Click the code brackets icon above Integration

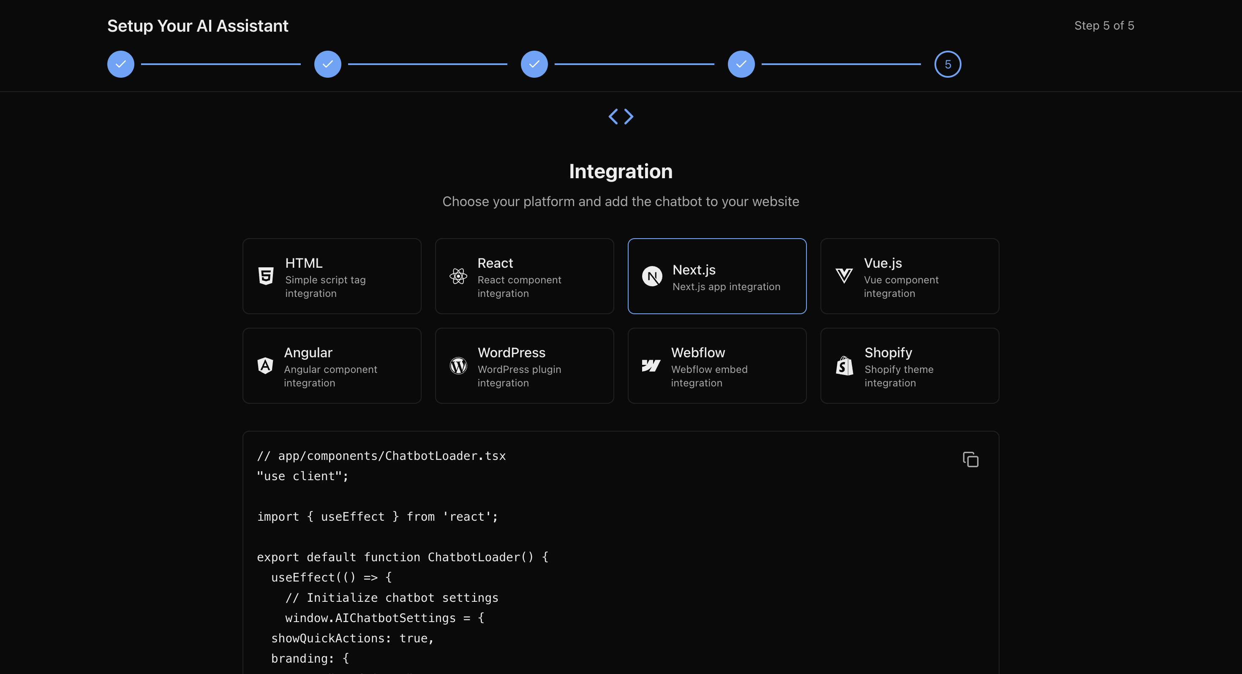click(621, 117)
